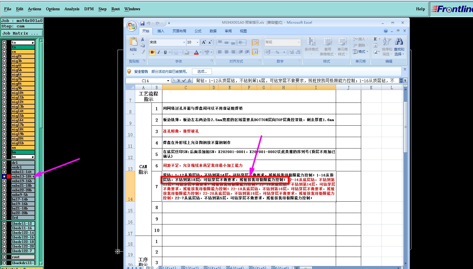
Task: Open Sort and Filter (排序和筛选)
Action: (x=387, y=46)
